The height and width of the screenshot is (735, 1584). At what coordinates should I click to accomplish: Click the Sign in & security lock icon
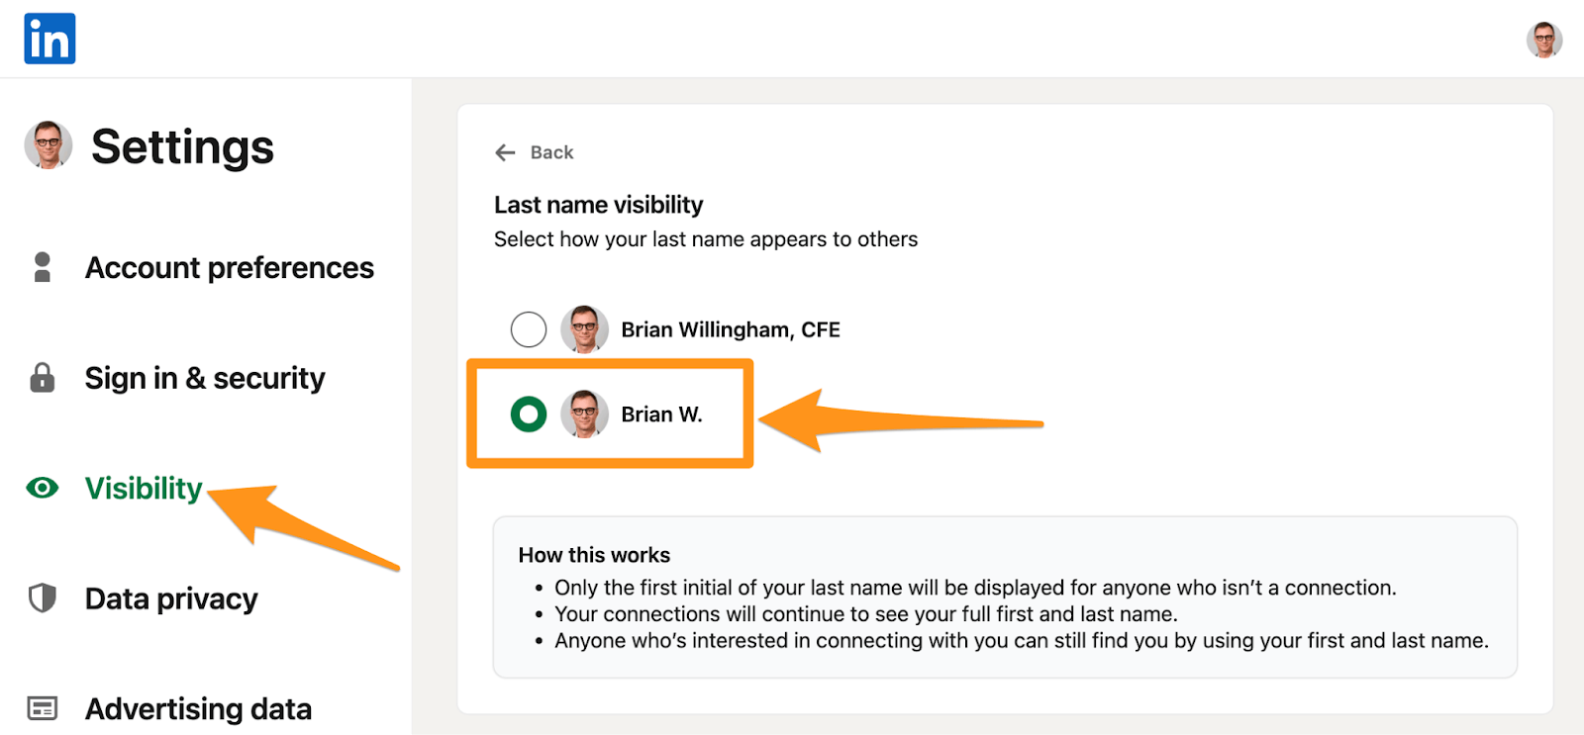(x=42, y=378)
